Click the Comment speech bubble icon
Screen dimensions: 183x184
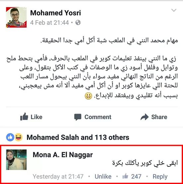[x=78, y=117]
